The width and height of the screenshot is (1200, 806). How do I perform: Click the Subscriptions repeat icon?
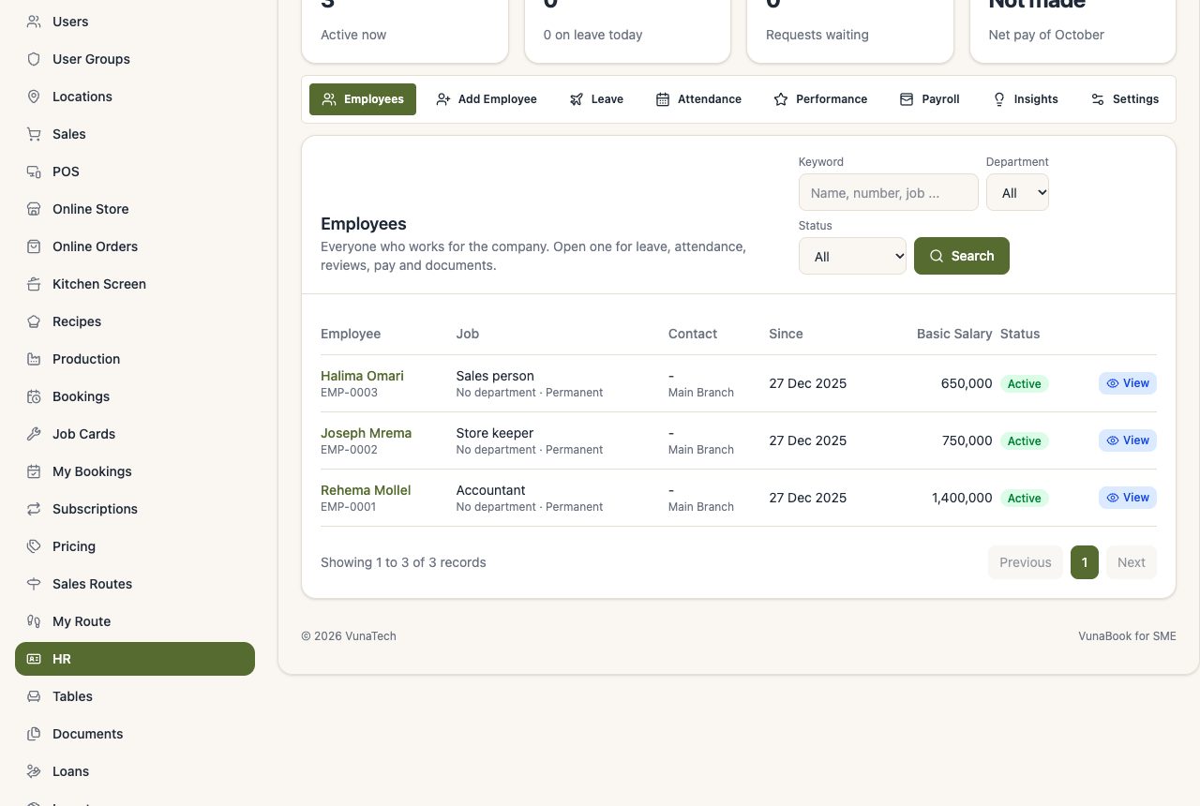click(x=34, y=509)
